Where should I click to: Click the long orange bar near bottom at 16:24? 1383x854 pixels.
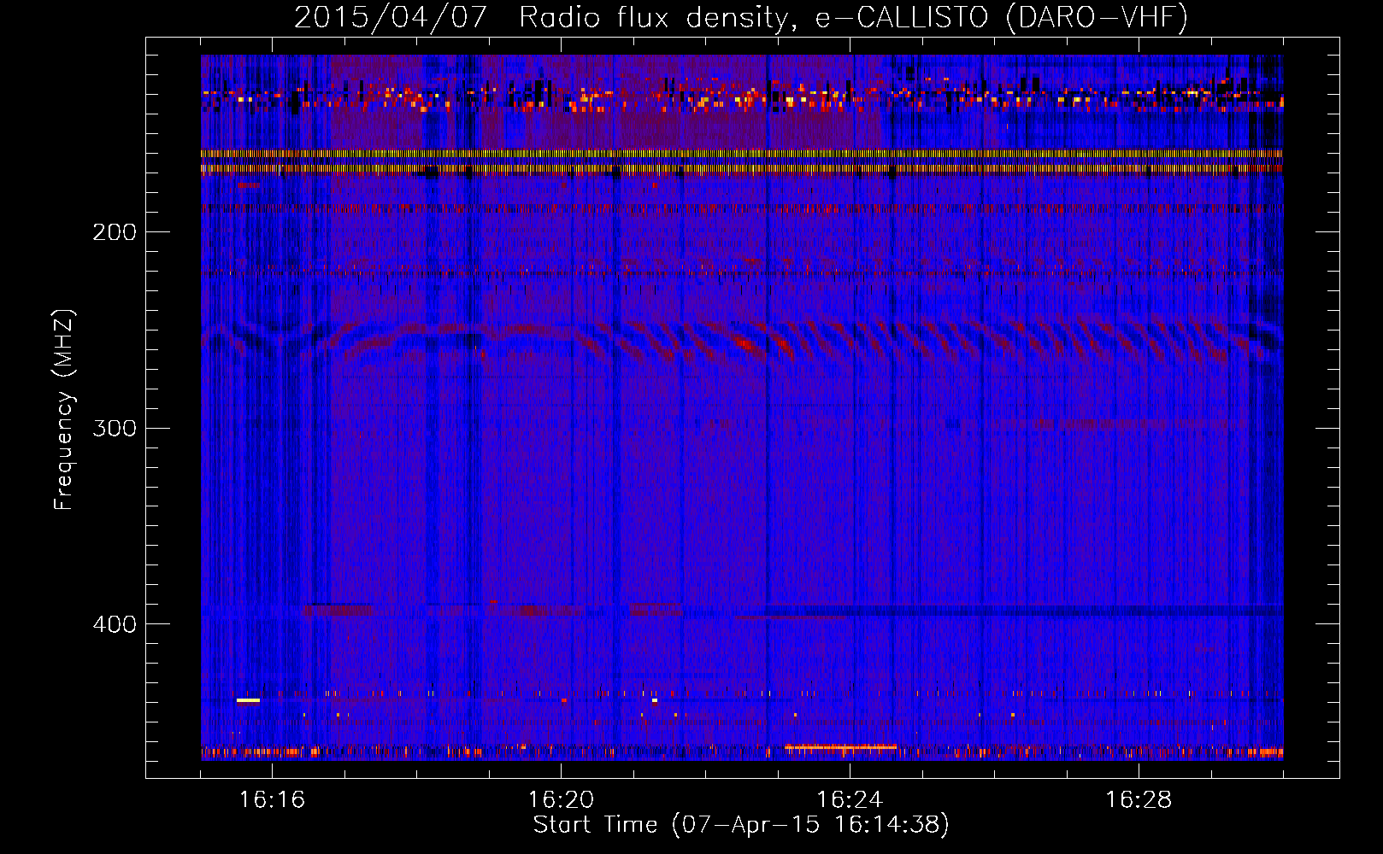tap(841, 747)
